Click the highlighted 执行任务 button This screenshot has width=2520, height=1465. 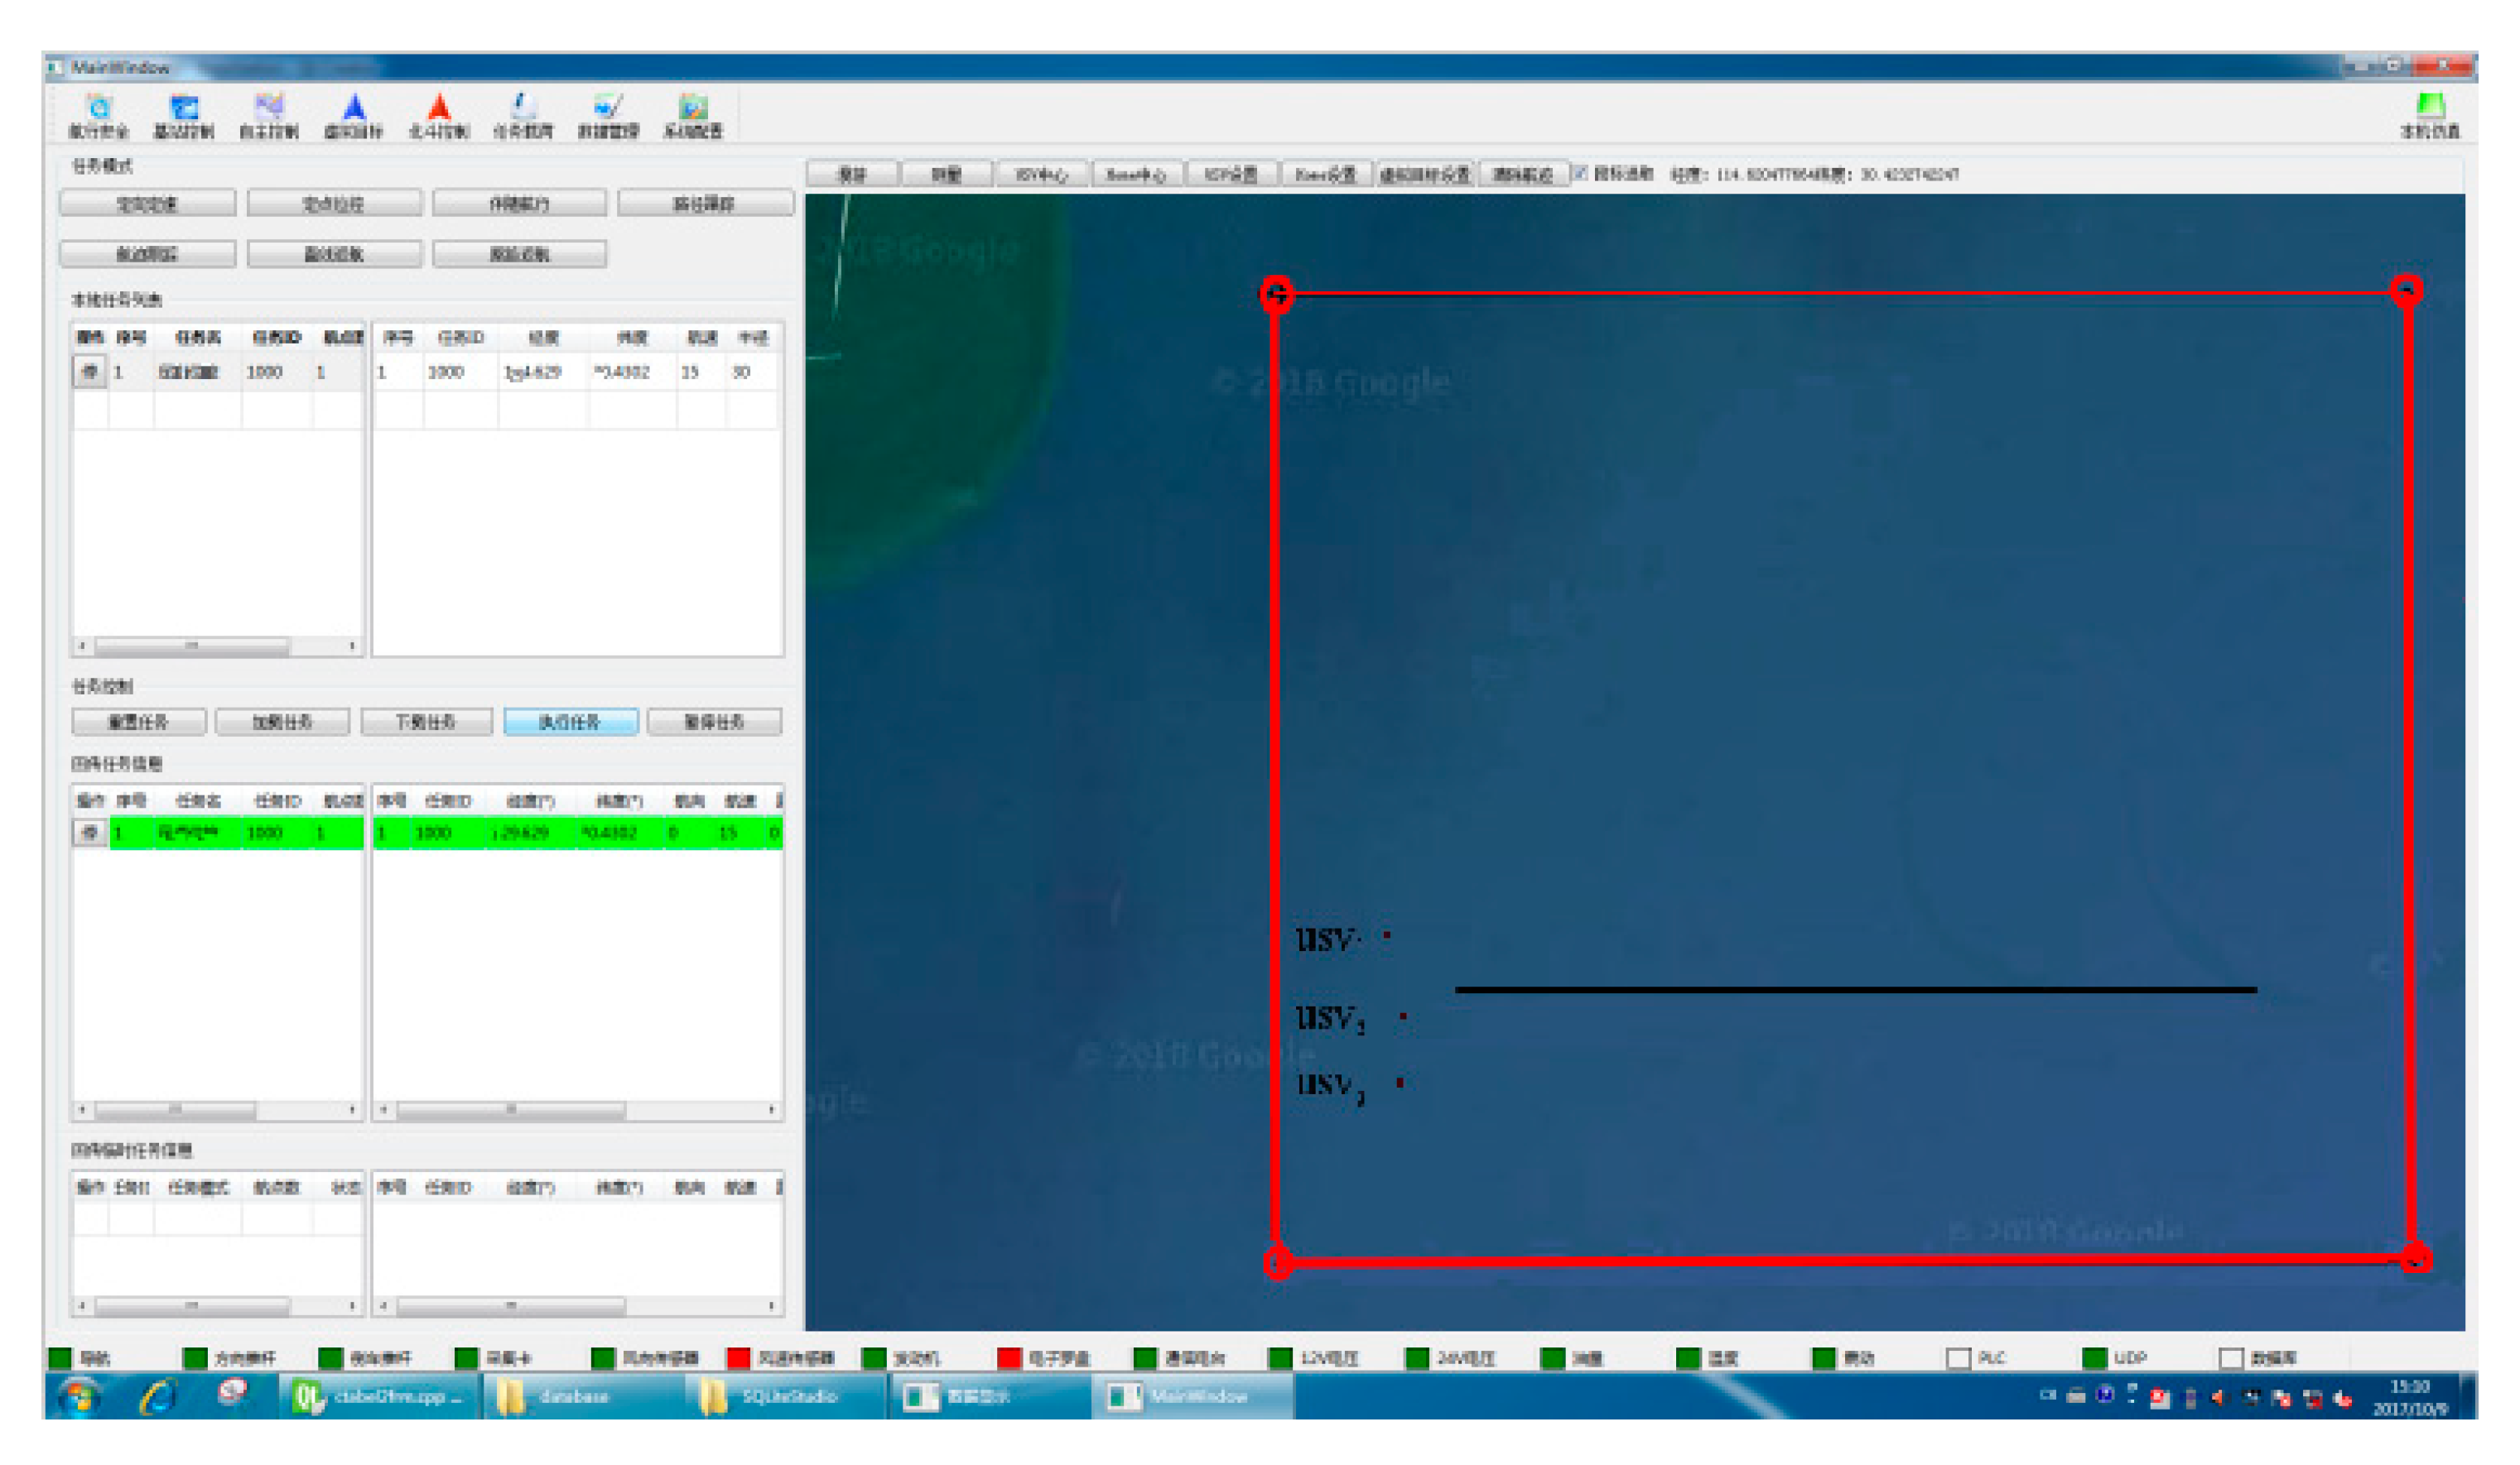tap(570, 722)
